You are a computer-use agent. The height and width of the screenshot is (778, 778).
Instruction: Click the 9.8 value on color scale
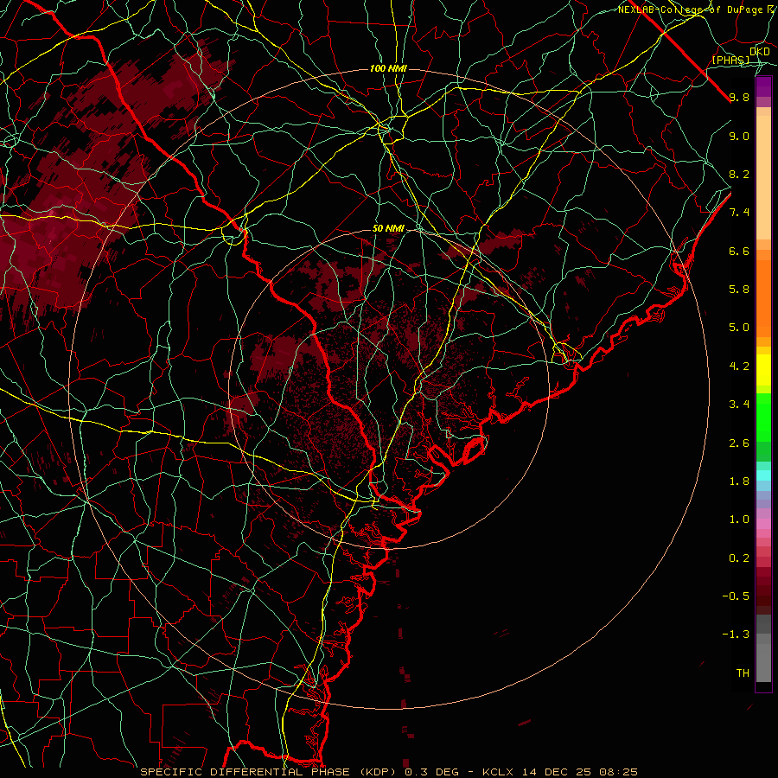739,97
